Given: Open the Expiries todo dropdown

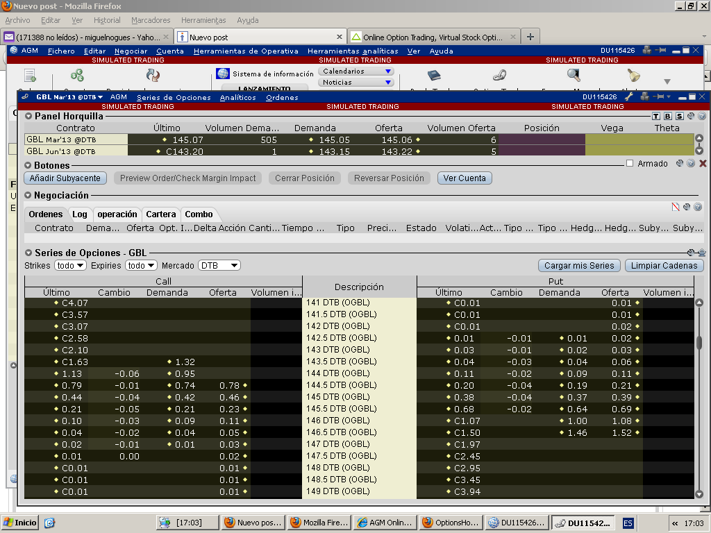Looking at the screenshot, I should (x=141, y=266).
